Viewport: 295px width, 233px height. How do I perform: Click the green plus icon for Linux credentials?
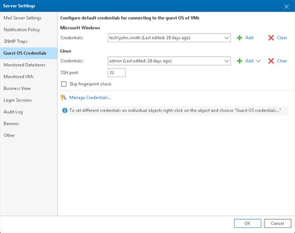pyautogui.click(x=240, y=61)
